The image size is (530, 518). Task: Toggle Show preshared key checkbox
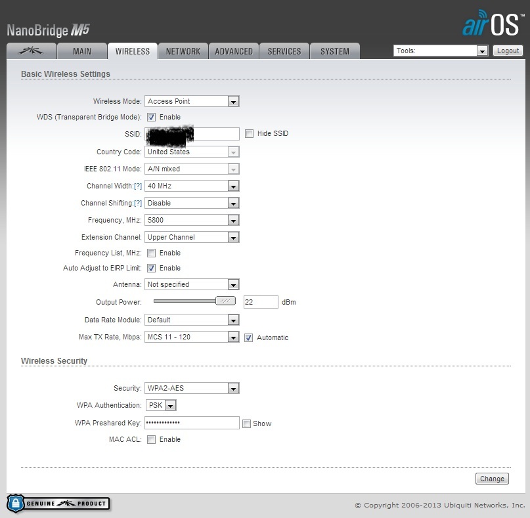point(247,423)
